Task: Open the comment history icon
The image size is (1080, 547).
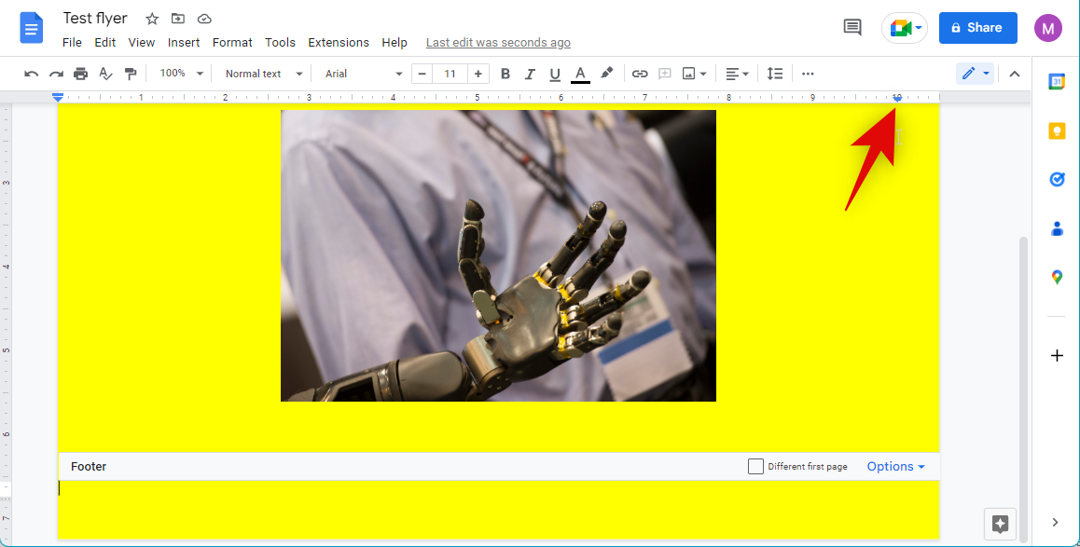Action: [x=852, y=28]
